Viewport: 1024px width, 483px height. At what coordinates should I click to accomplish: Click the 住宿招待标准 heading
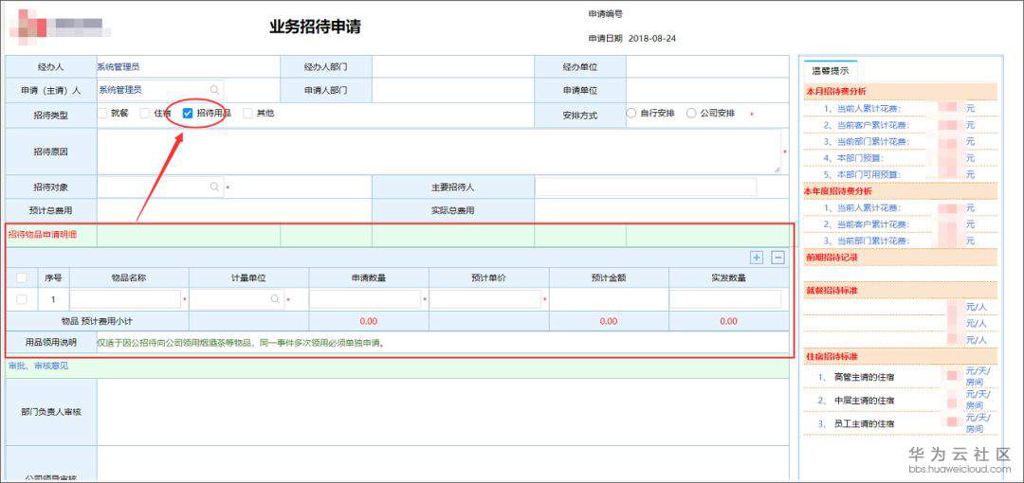click(831, 356)
